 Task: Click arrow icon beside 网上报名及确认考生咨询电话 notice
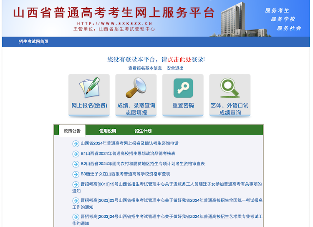point(76,143)
